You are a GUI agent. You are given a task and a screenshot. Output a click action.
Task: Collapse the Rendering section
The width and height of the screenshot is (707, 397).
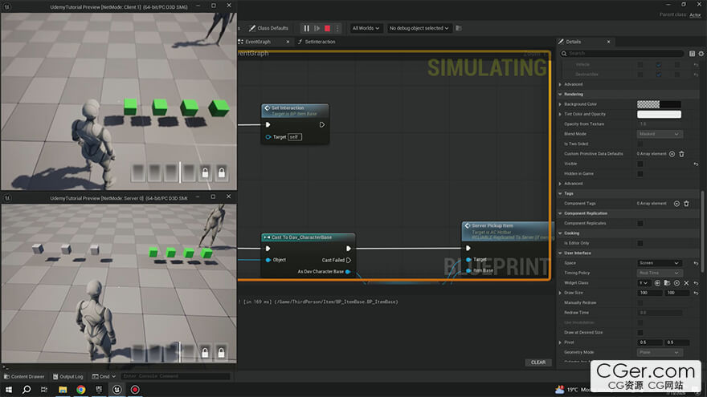(x=560, y=95)
